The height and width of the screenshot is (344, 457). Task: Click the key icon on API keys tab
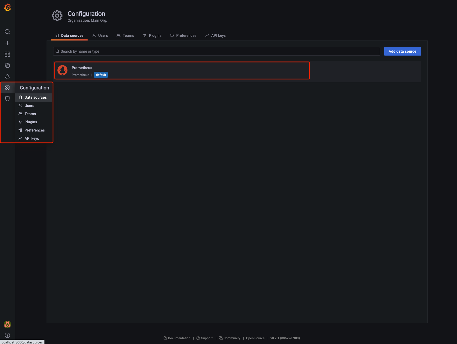pyautogui.click(x=207, y=35)
